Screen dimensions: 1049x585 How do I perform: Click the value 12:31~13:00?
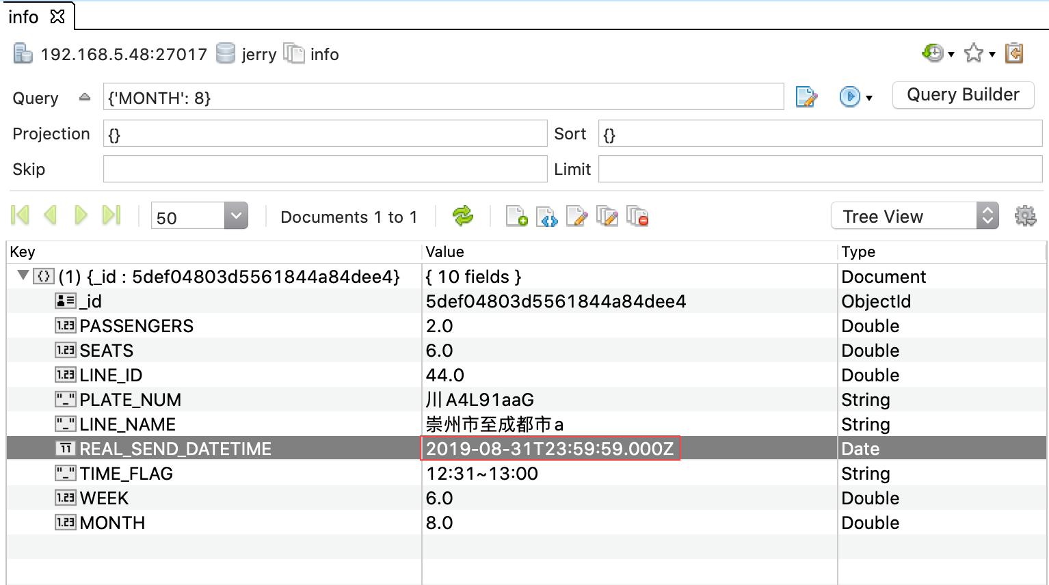pyautogui.click(x=482, y=473)
